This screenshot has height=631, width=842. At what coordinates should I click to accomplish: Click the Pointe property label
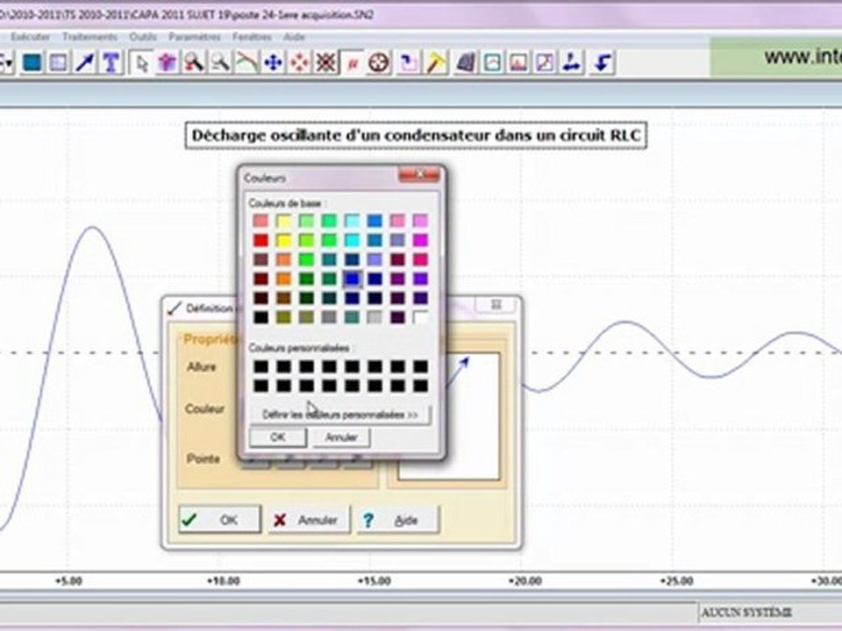[x=203, y=458]
